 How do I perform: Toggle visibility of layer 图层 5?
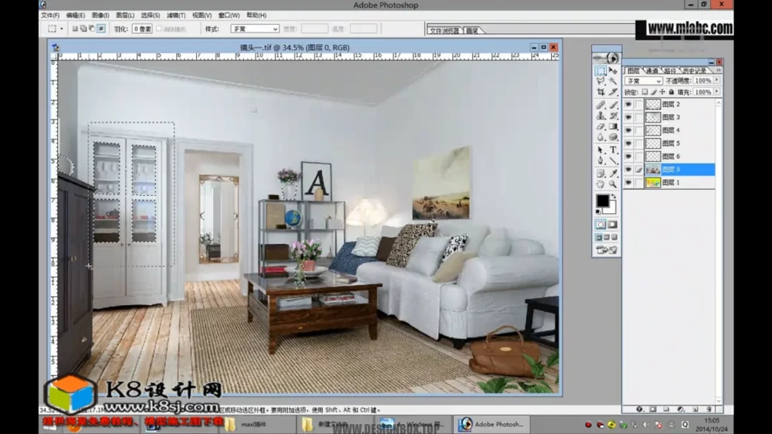point(628,143)
